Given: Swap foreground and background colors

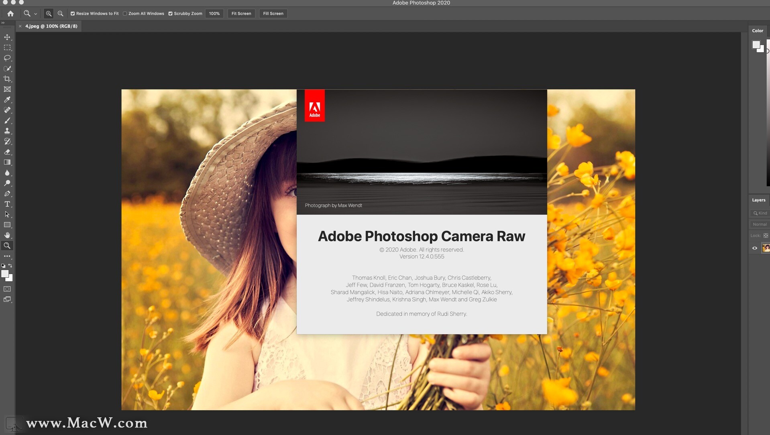Looking at the screenshot, I should pyautogui.click(x=10, y=266).
